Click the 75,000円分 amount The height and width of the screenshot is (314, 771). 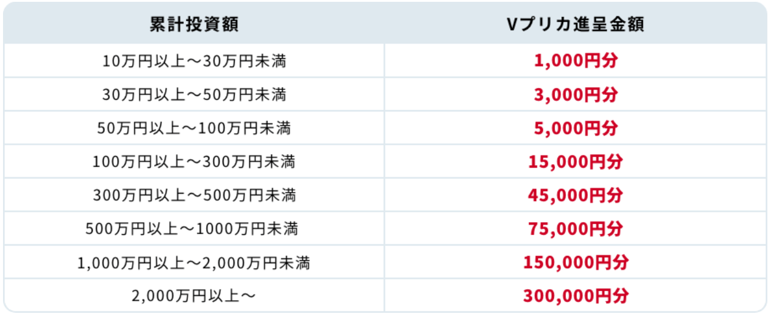point(576,229)
